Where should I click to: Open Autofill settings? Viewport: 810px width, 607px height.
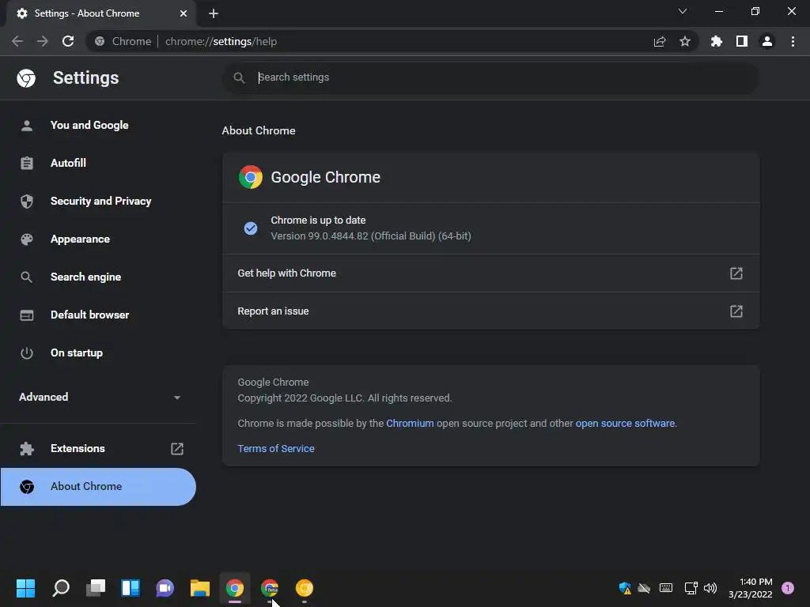coord(98,163)
